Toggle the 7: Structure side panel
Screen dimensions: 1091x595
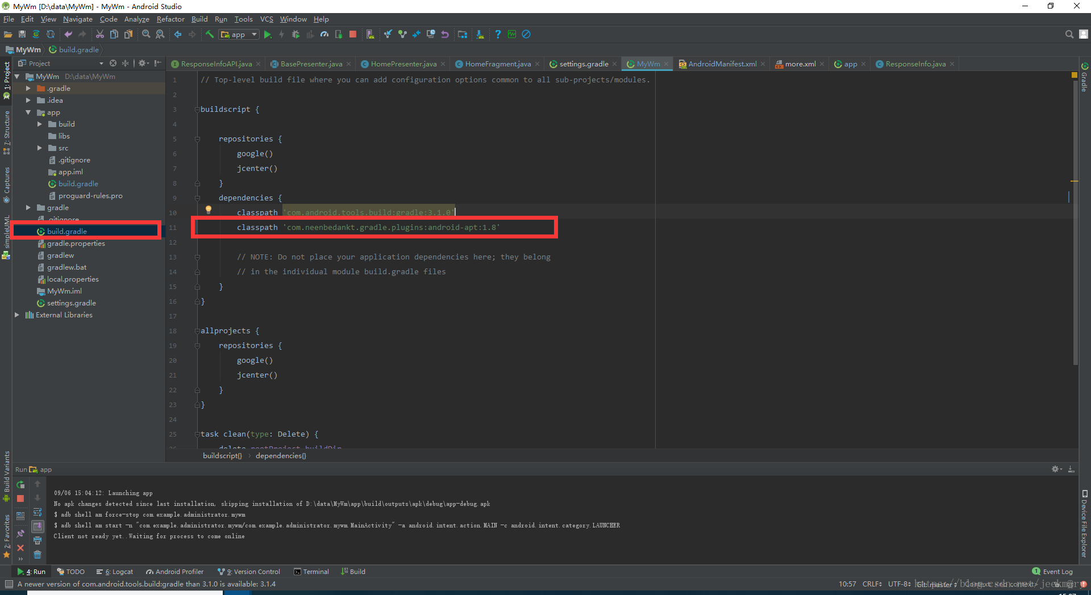point(6,132)
